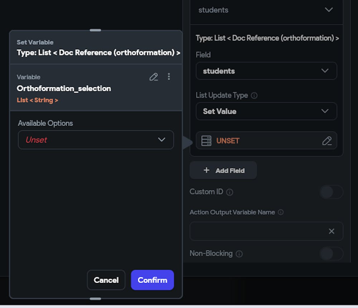
Task: Expand the Field students dropdown
Action: coord(266,71)
